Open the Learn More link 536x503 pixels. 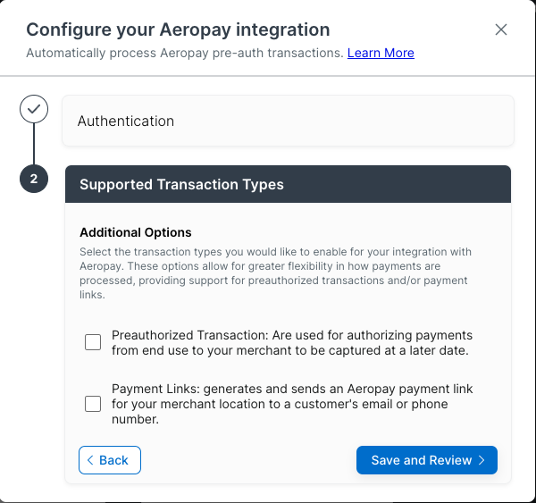click(x=381, y=53)
